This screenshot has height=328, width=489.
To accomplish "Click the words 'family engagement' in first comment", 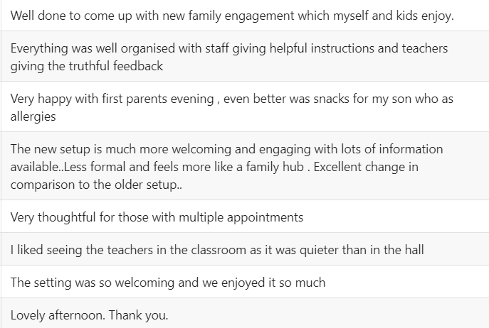I will (x=241, y=16).
